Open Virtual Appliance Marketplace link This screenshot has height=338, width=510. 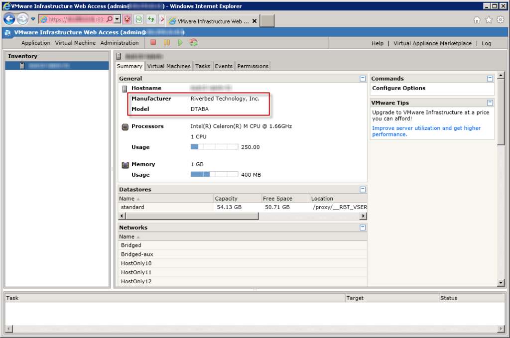point(432,43)
